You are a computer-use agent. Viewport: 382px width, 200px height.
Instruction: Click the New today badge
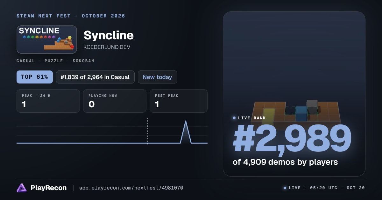(x=157, y=77)
